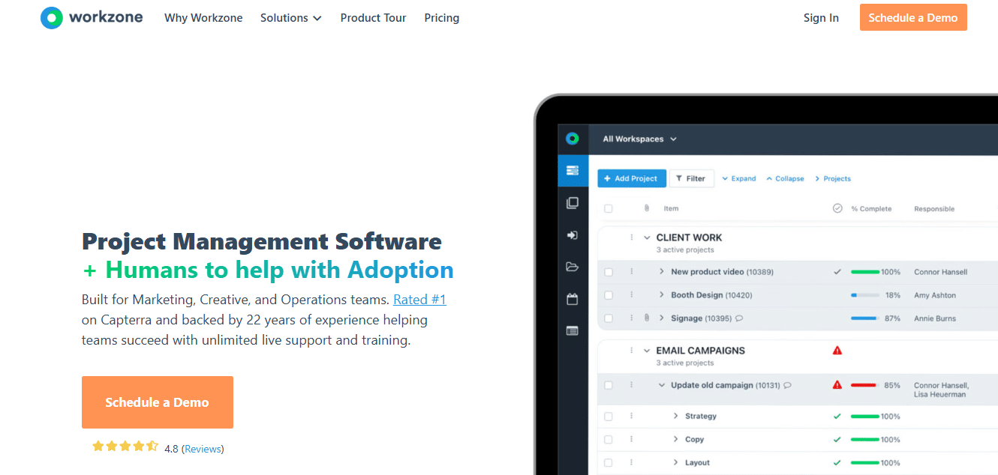Open the three-dot menu for Update old campaign
998x475 pixels.
pyautogui.click(x=631, y=385)
